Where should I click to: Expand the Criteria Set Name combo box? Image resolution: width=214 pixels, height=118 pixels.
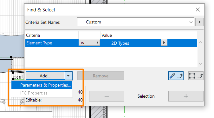(135, 22)
